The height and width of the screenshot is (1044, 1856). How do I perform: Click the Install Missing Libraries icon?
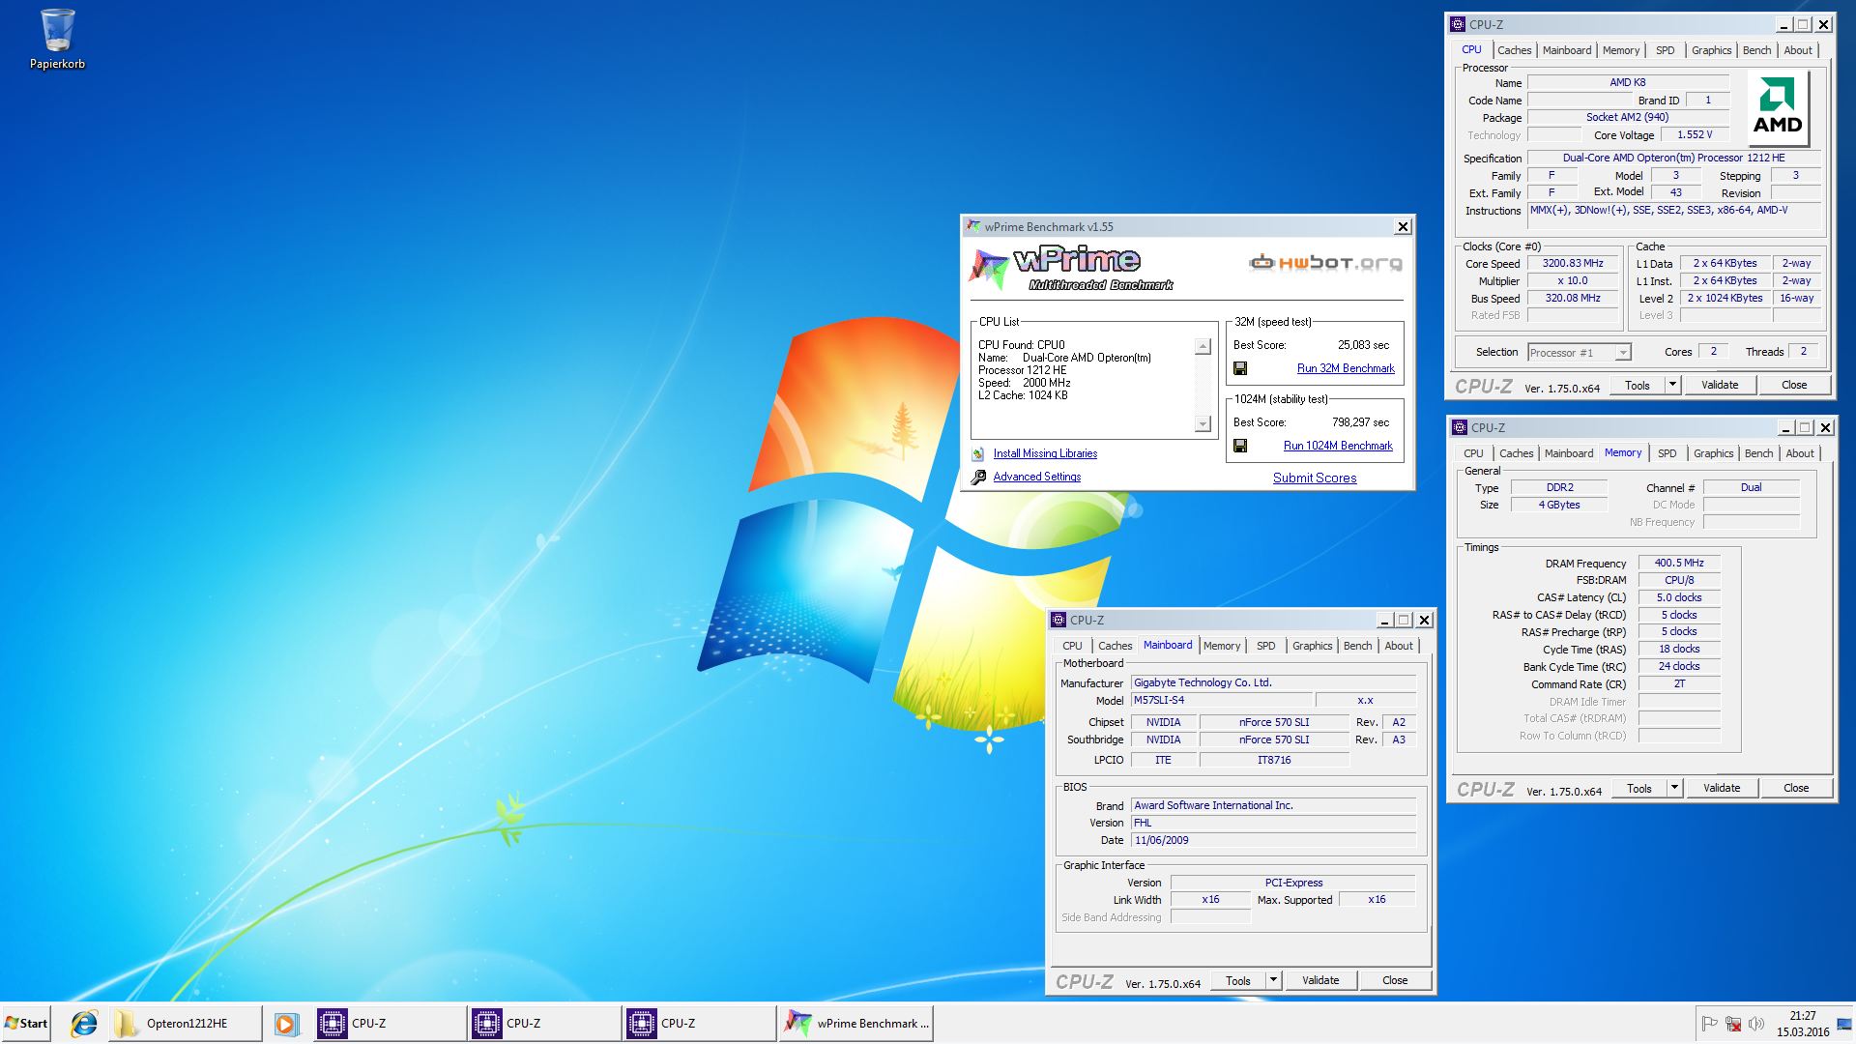point(978,453)
